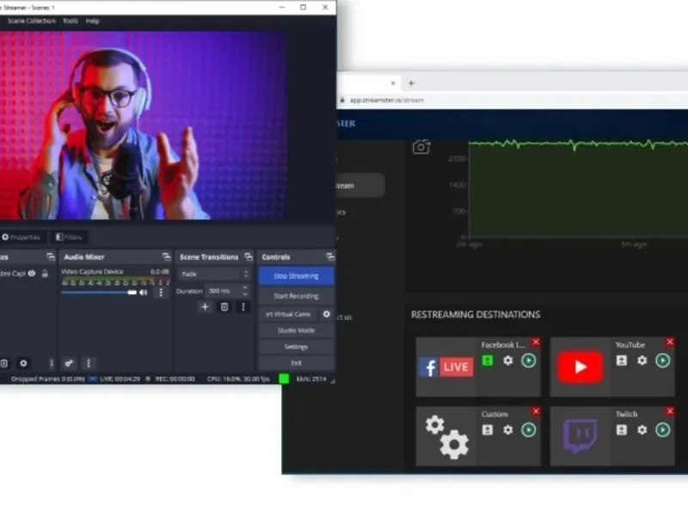Open advanced audio properties gears icon
This screenshot has width=688, height=516.
tap(69, 363)
